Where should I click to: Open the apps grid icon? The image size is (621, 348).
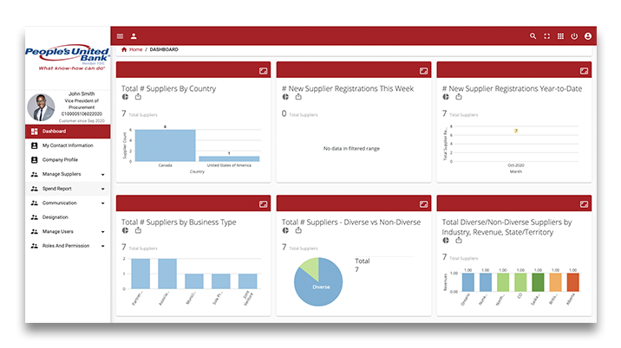[560, 36]
